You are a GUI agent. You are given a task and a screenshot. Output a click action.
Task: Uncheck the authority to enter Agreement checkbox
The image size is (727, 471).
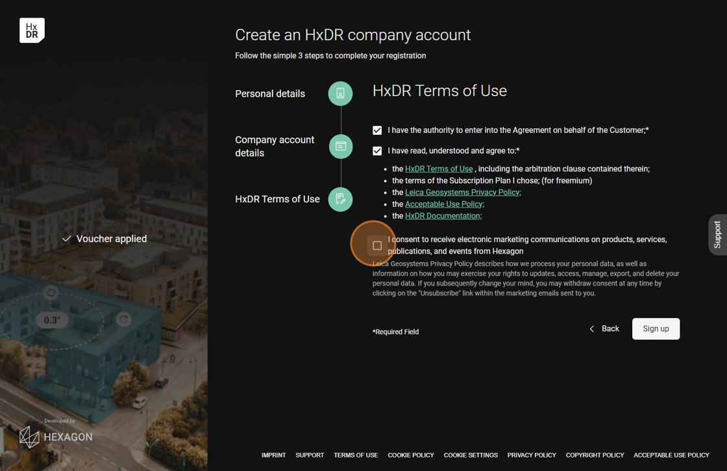point(377,130)
